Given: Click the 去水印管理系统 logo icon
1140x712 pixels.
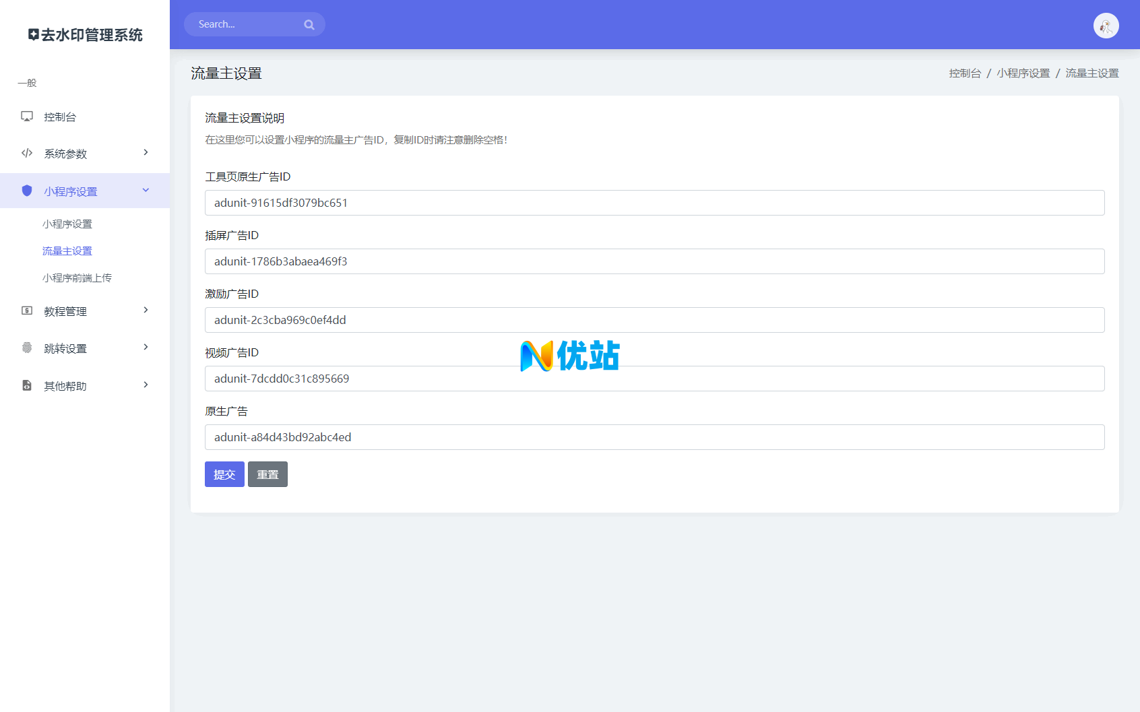Looking at the screenshot, I should 33,34.
